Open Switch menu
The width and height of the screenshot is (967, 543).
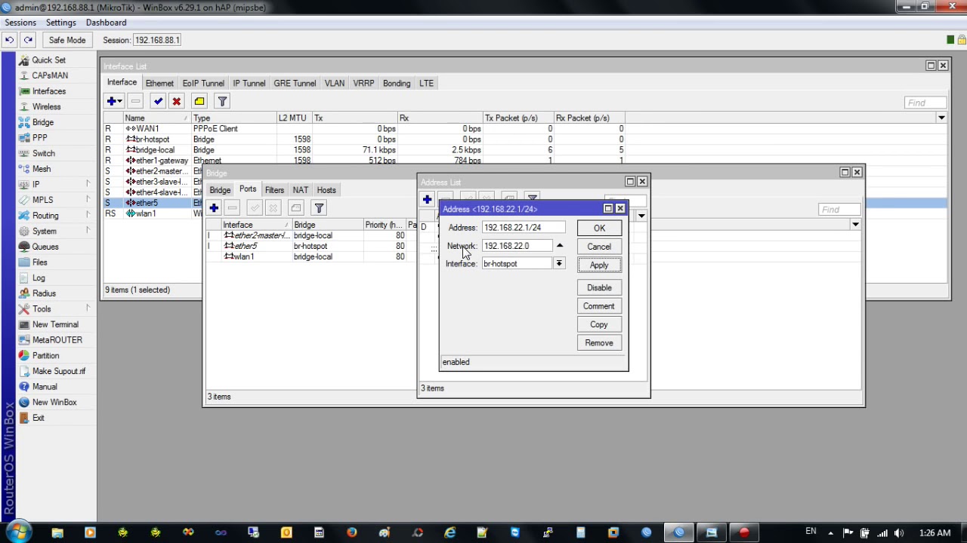[x=43, y=153]
